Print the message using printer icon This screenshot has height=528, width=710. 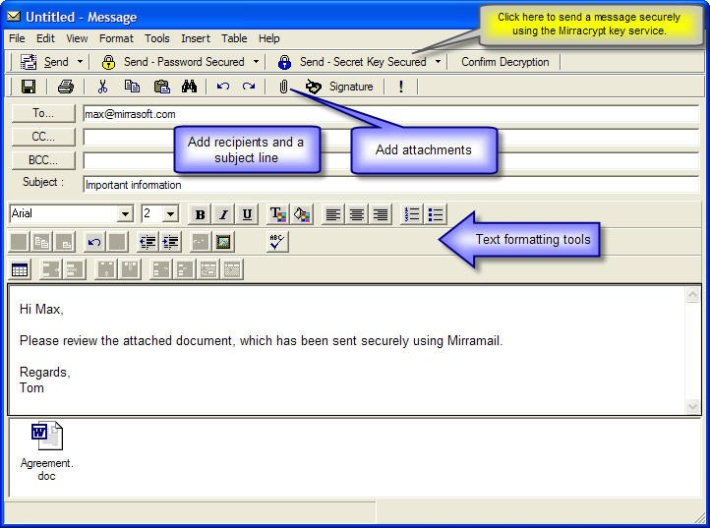(66, 87)
